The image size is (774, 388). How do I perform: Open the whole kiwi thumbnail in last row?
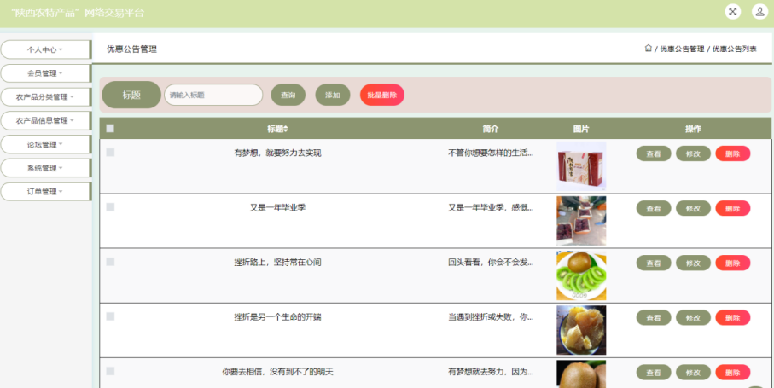pos(581,374)
